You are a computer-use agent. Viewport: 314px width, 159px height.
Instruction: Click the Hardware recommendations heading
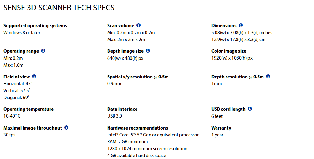point(138,128)
